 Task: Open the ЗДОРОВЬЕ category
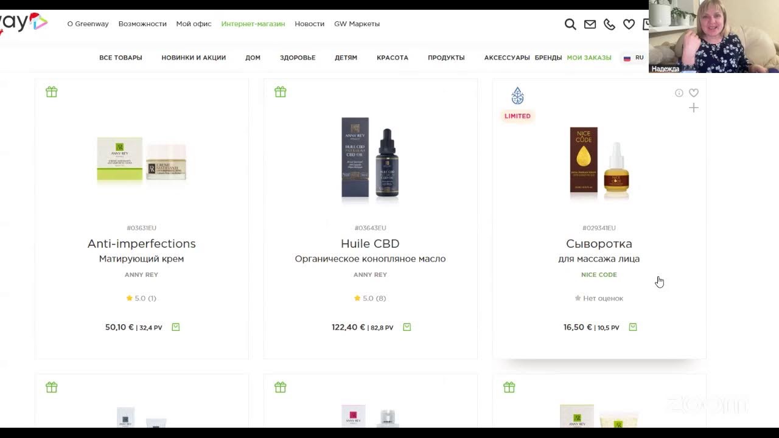tap(298, 58)
